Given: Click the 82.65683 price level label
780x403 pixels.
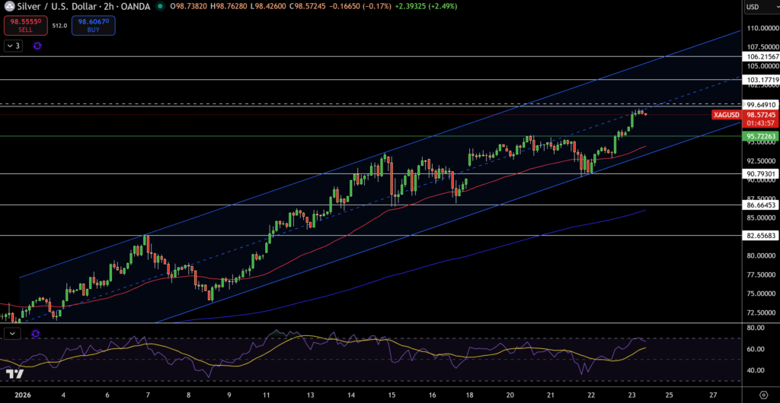Looking at the screenshot, I should tap(761, 236).
